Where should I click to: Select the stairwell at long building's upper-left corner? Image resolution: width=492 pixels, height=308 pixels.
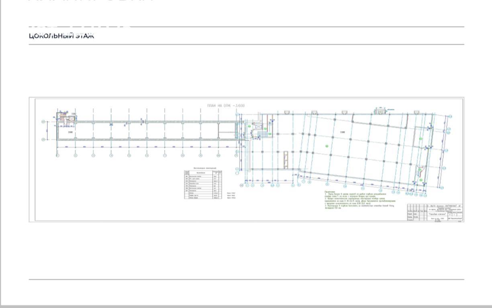[62, 117]
